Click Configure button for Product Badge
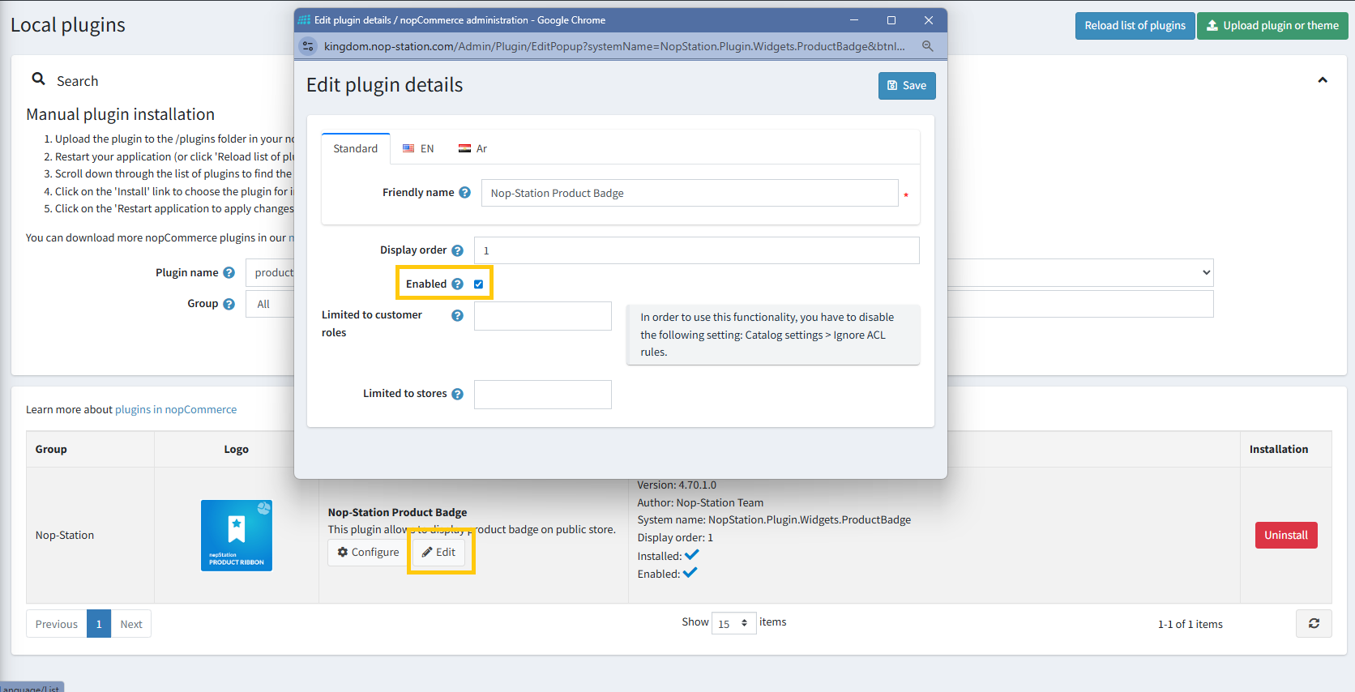 coord(369,553)
